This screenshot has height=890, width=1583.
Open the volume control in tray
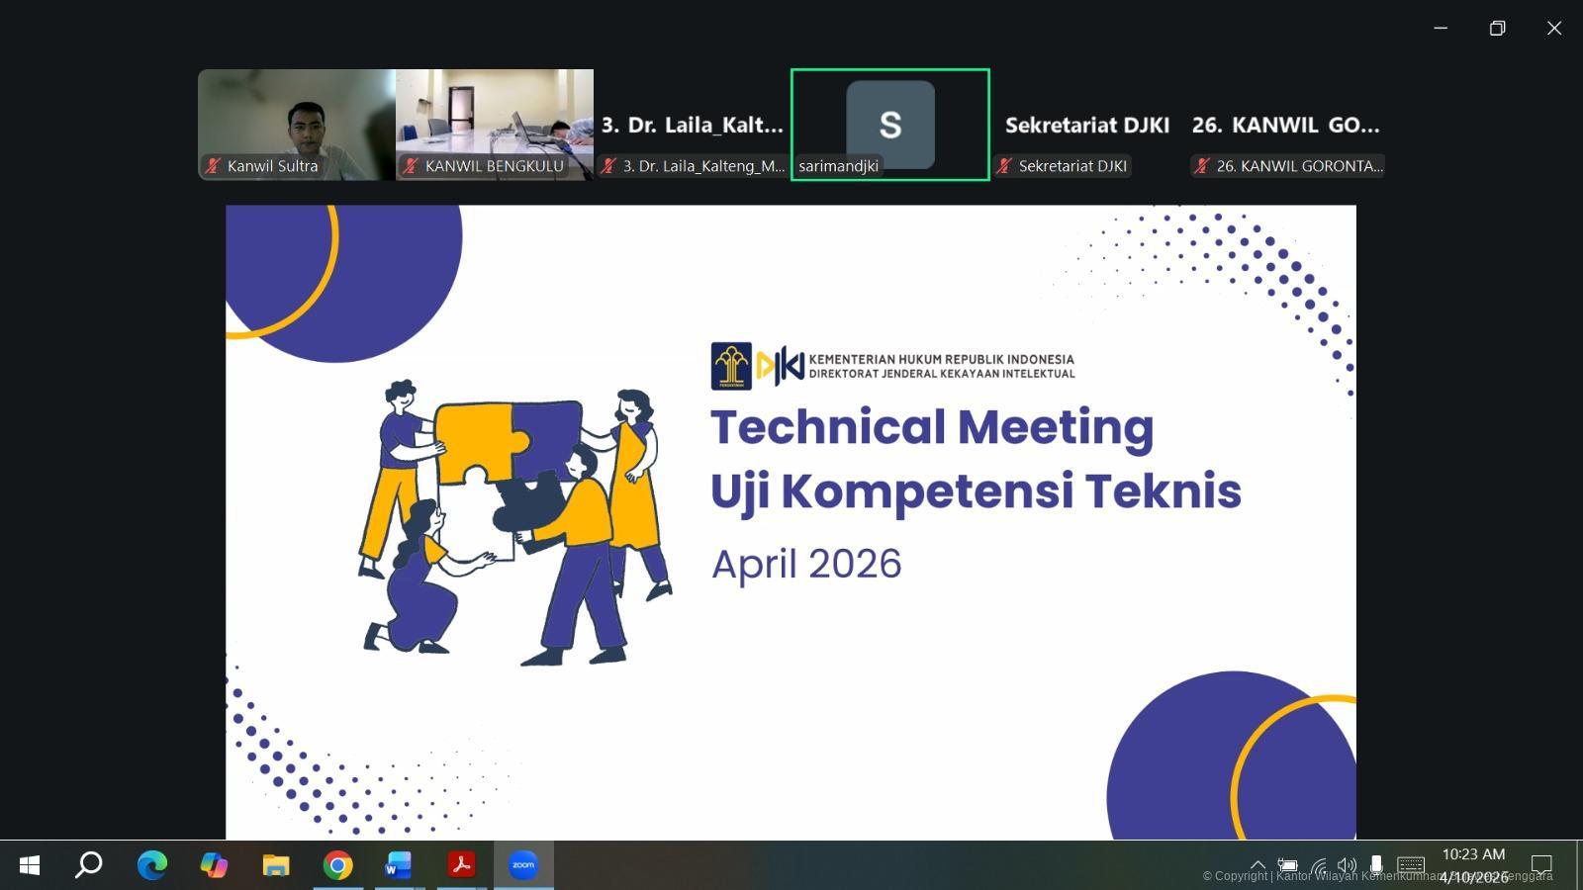[x=1347, y=865]
